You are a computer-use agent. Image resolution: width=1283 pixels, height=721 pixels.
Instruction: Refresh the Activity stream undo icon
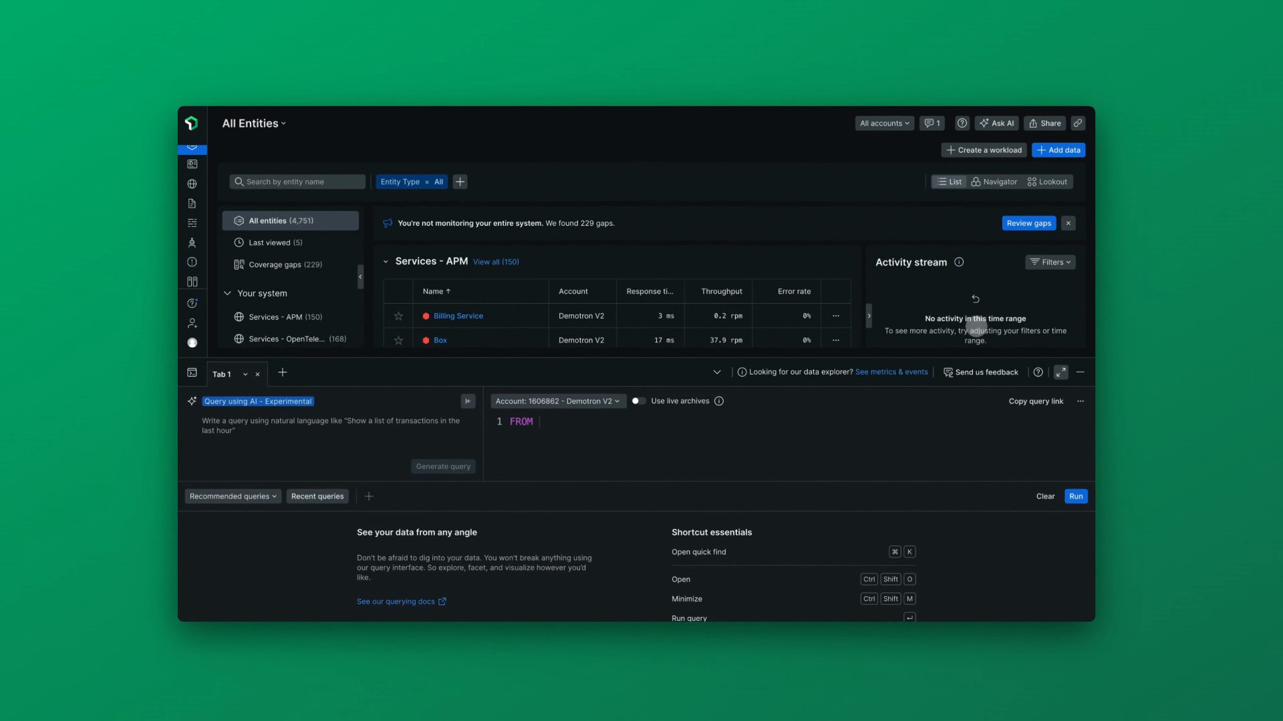[976, 298]
